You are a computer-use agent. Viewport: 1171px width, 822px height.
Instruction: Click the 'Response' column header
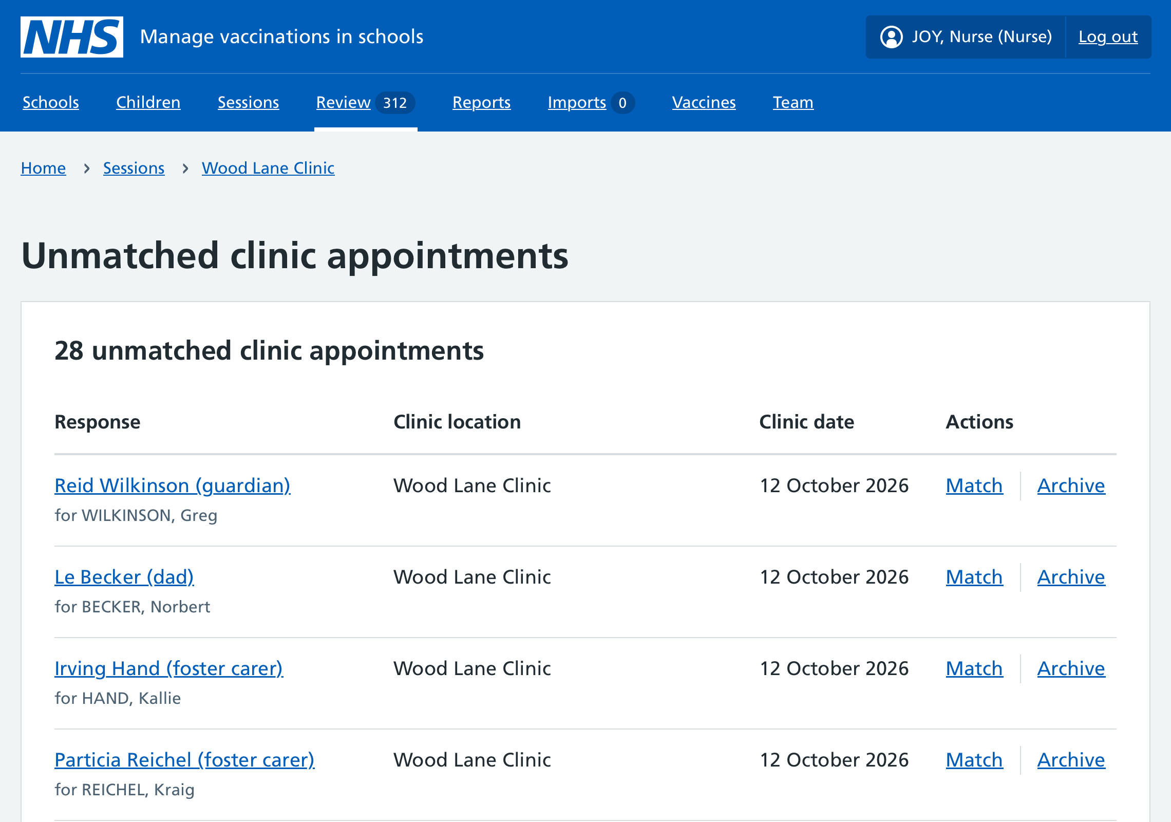(x=98, y=422)
